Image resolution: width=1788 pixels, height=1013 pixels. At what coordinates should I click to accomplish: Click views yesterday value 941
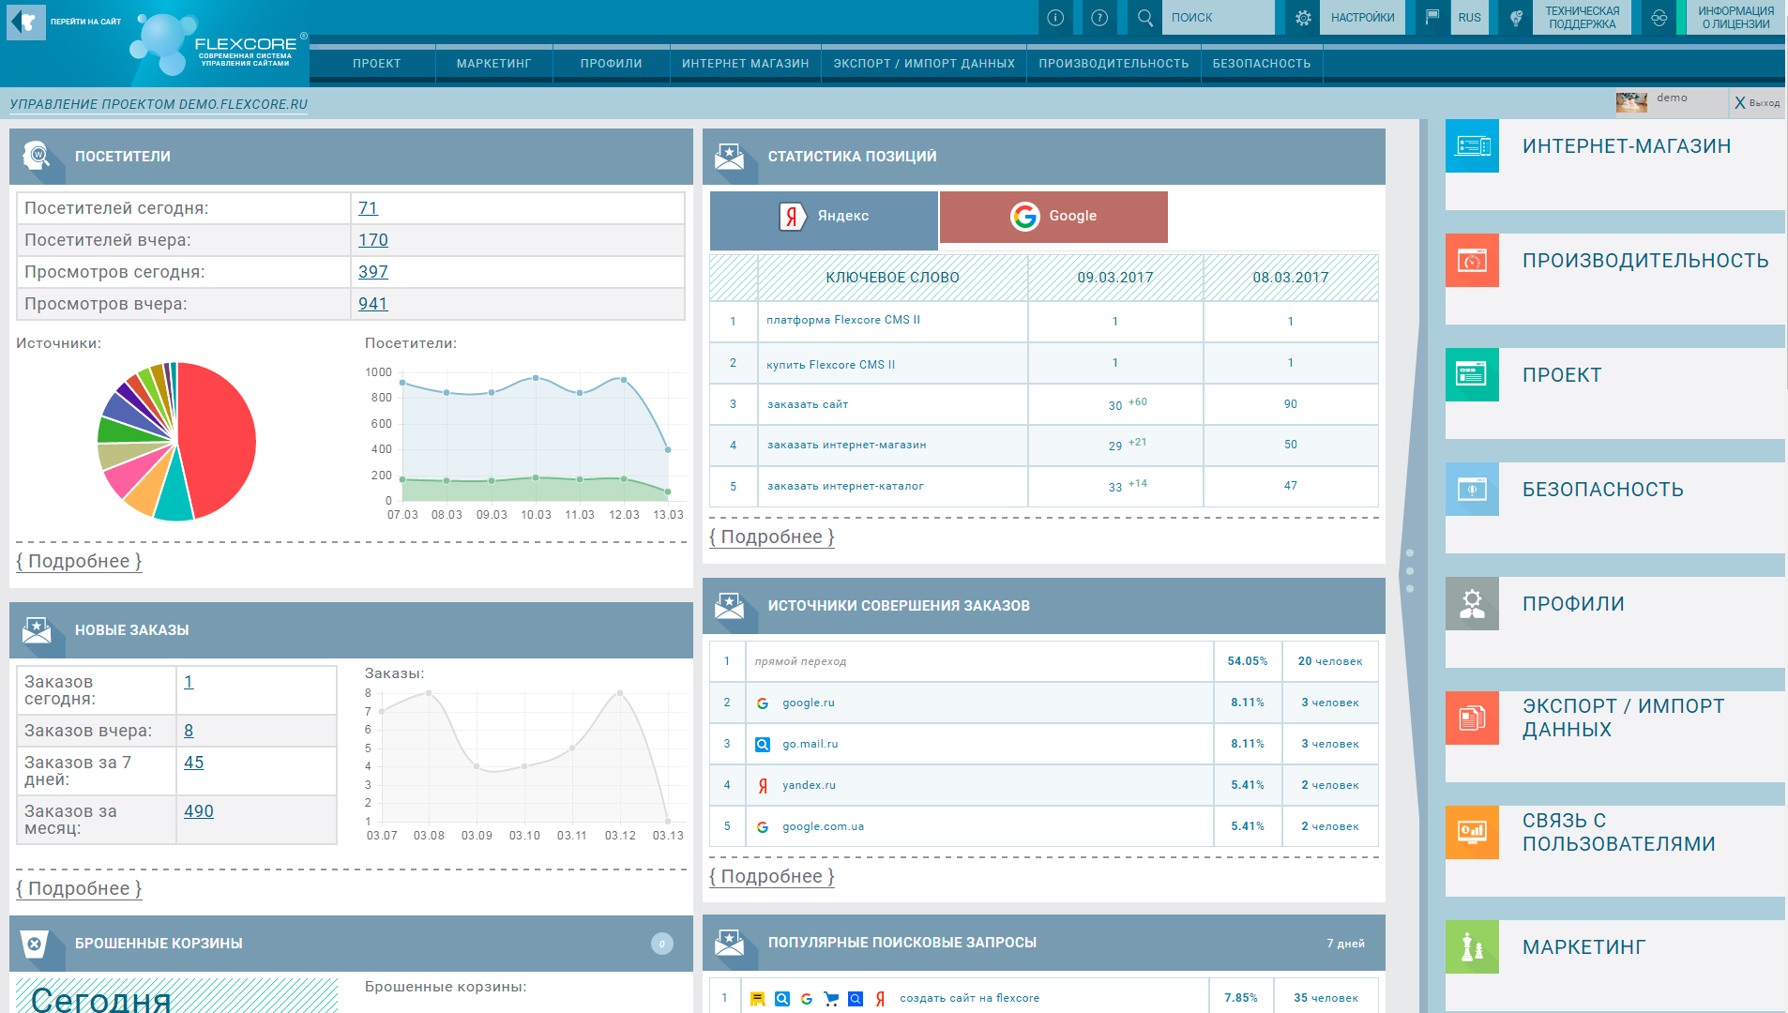373,304
